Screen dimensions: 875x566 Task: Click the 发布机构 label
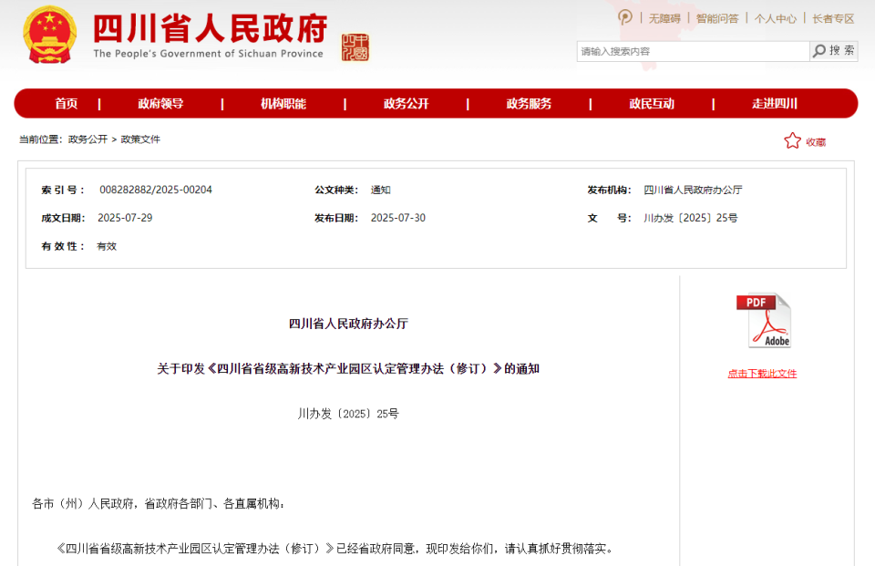pyautogui.click(x=610, y=190)
